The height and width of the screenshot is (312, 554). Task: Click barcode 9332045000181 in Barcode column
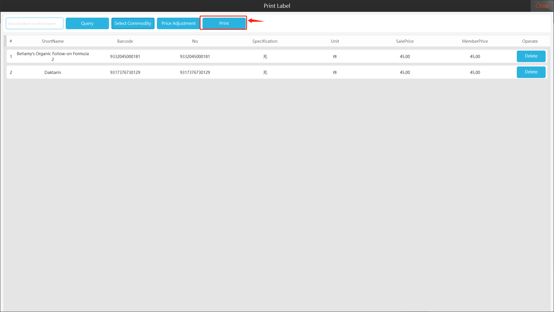[x=125, y=57]
